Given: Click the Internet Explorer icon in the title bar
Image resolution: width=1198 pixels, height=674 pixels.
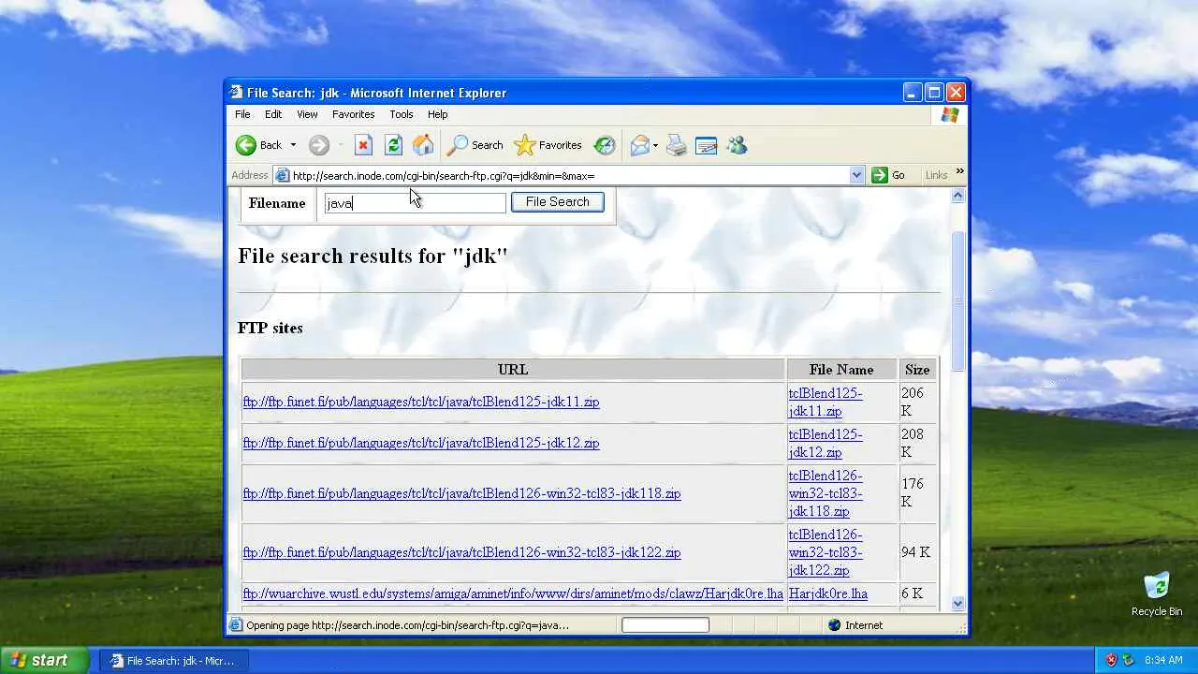Looking at the screenshot, I should (x=236, y=93).
